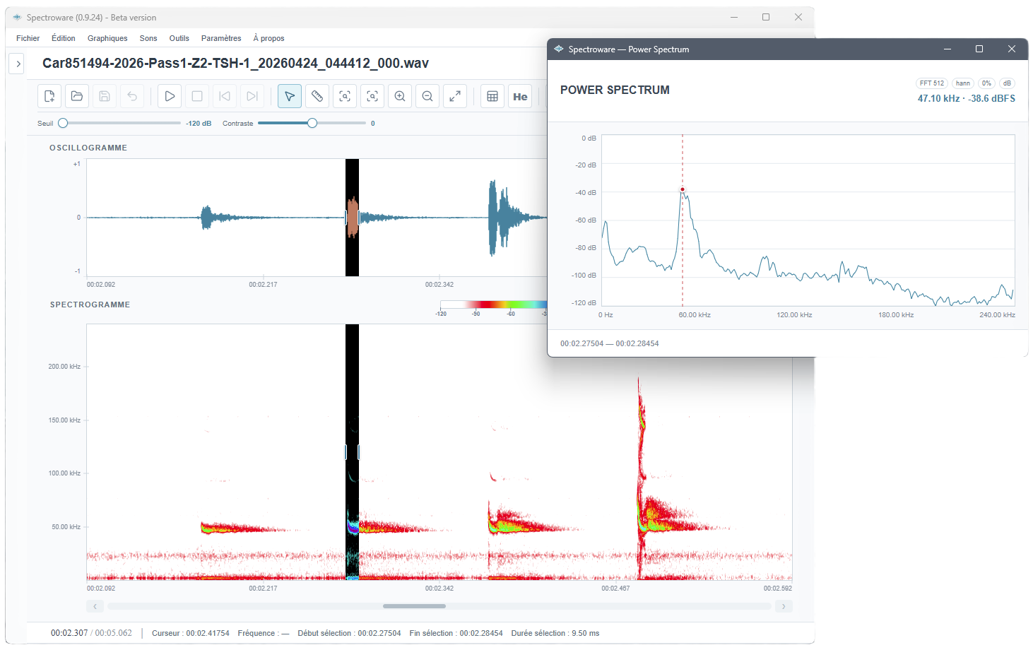This screenshot has height=650, width=1033.
Task: Click the Durée sélection : 9.50 ms entry
Action: point(555,633)
